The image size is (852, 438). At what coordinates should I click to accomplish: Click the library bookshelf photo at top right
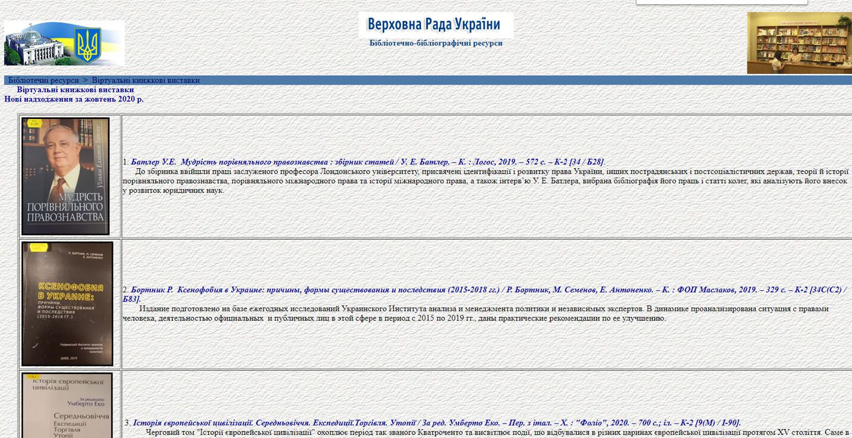[x=800, y=43]
